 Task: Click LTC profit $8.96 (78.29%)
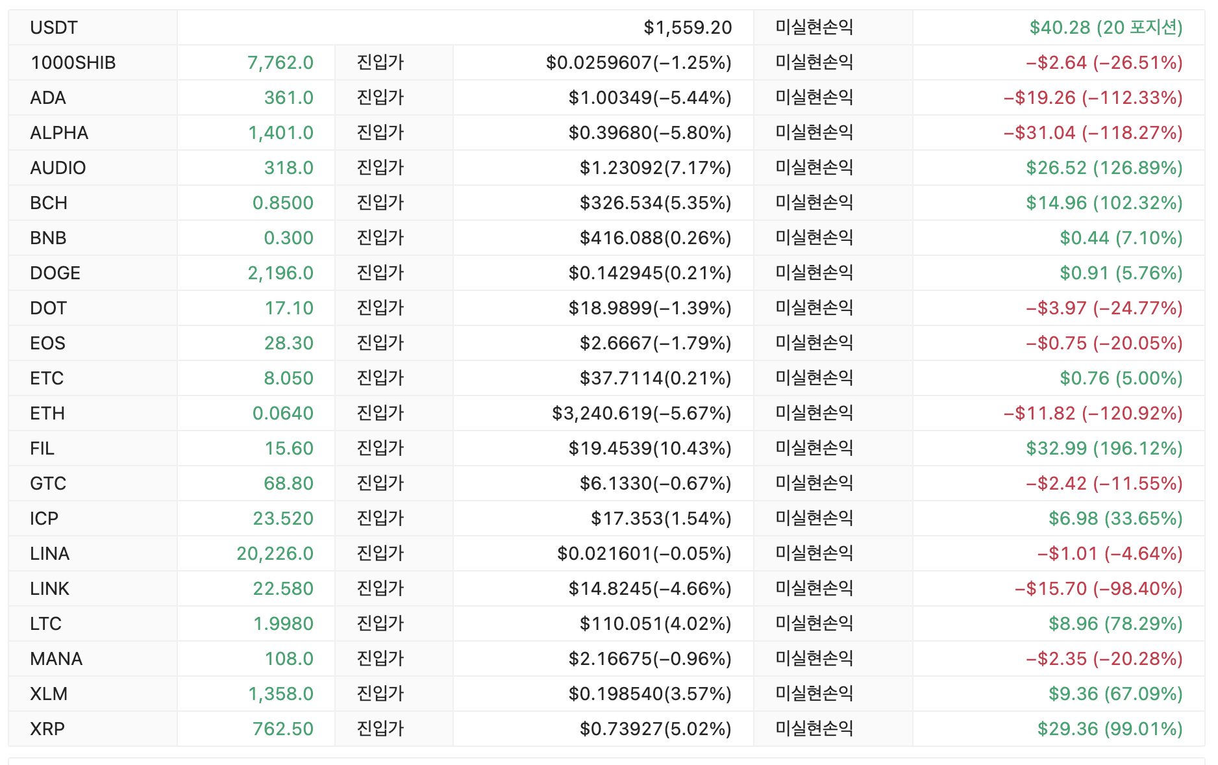pyautogui.click(x=1115, y=623)
